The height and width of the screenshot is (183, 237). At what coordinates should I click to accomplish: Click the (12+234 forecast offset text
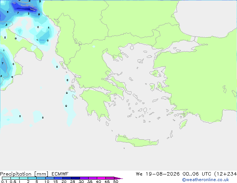[x=225, y=174]
